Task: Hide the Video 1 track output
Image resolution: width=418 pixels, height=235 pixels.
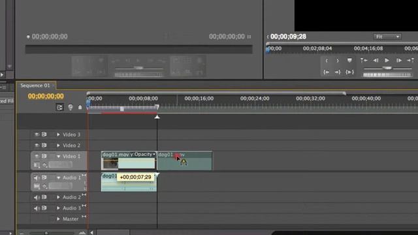Action: click(x=37, y=157)
